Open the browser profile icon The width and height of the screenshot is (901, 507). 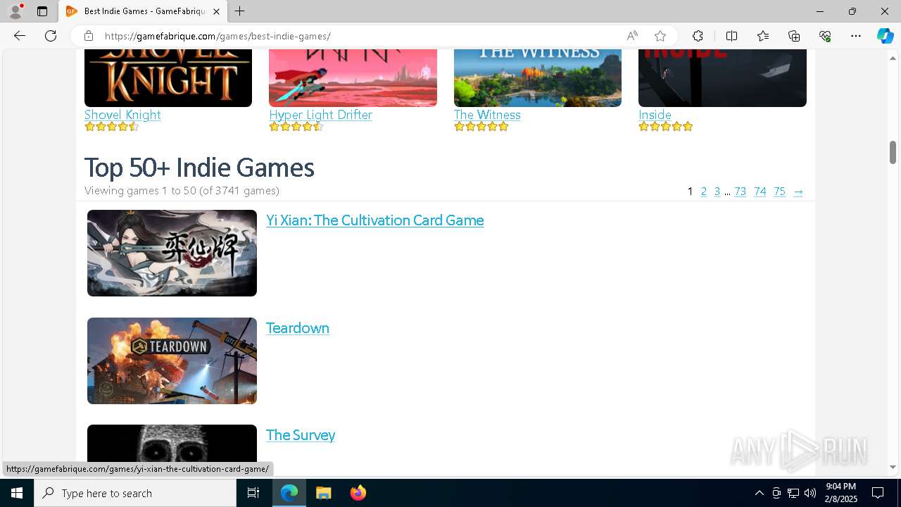click(15, 11)
